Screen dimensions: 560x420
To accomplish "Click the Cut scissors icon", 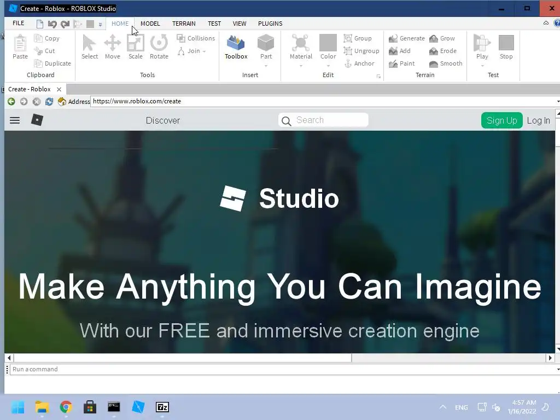I will coord(38,51).
